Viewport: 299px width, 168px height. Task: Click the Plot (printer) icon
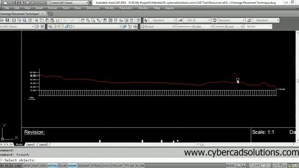coord(14,20)
